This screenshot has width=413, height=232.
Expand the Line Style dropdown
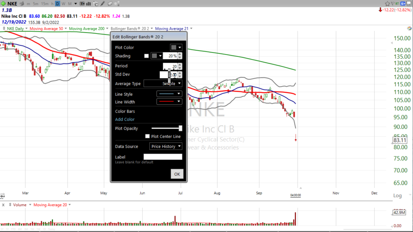click(169, 94)
